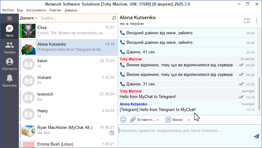
Task: Switch to the Чати section
Action: click(x=10, y=31)
